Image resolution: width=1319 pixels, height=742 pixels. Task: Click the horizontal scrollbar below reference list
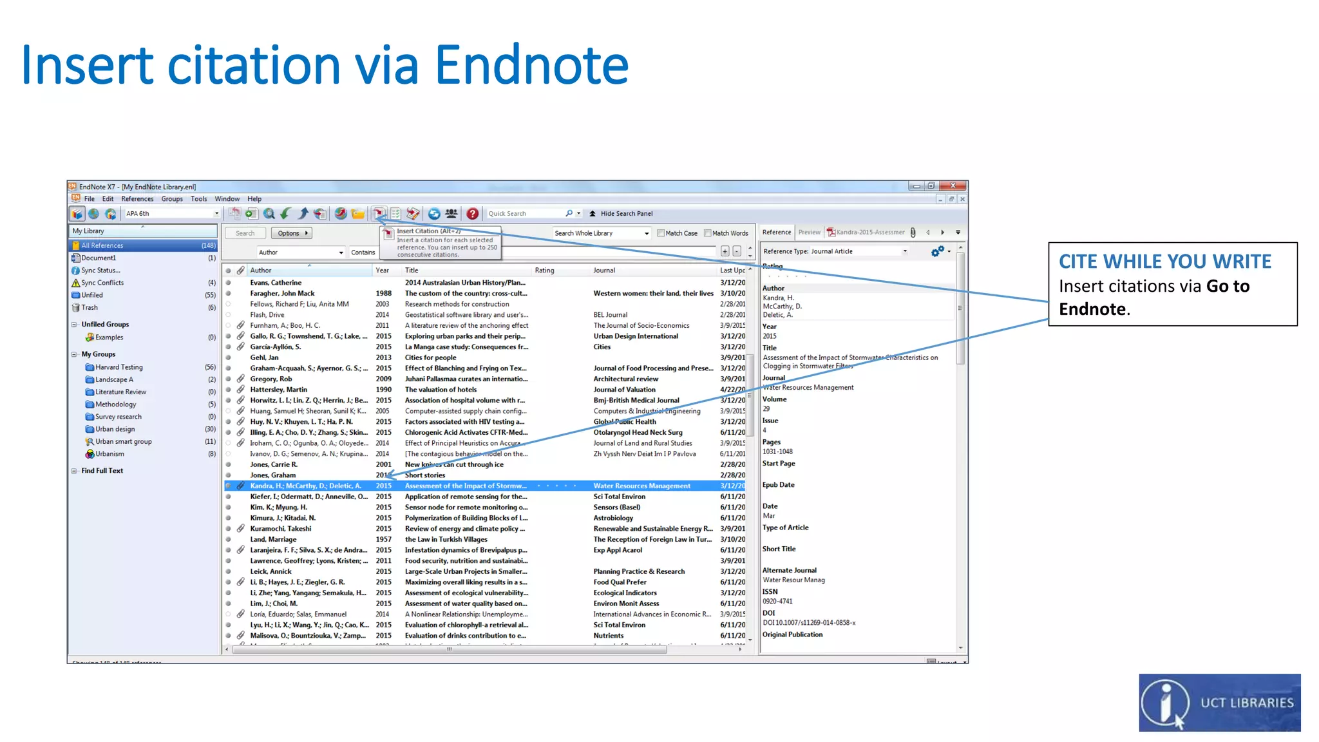pos(449,649)
